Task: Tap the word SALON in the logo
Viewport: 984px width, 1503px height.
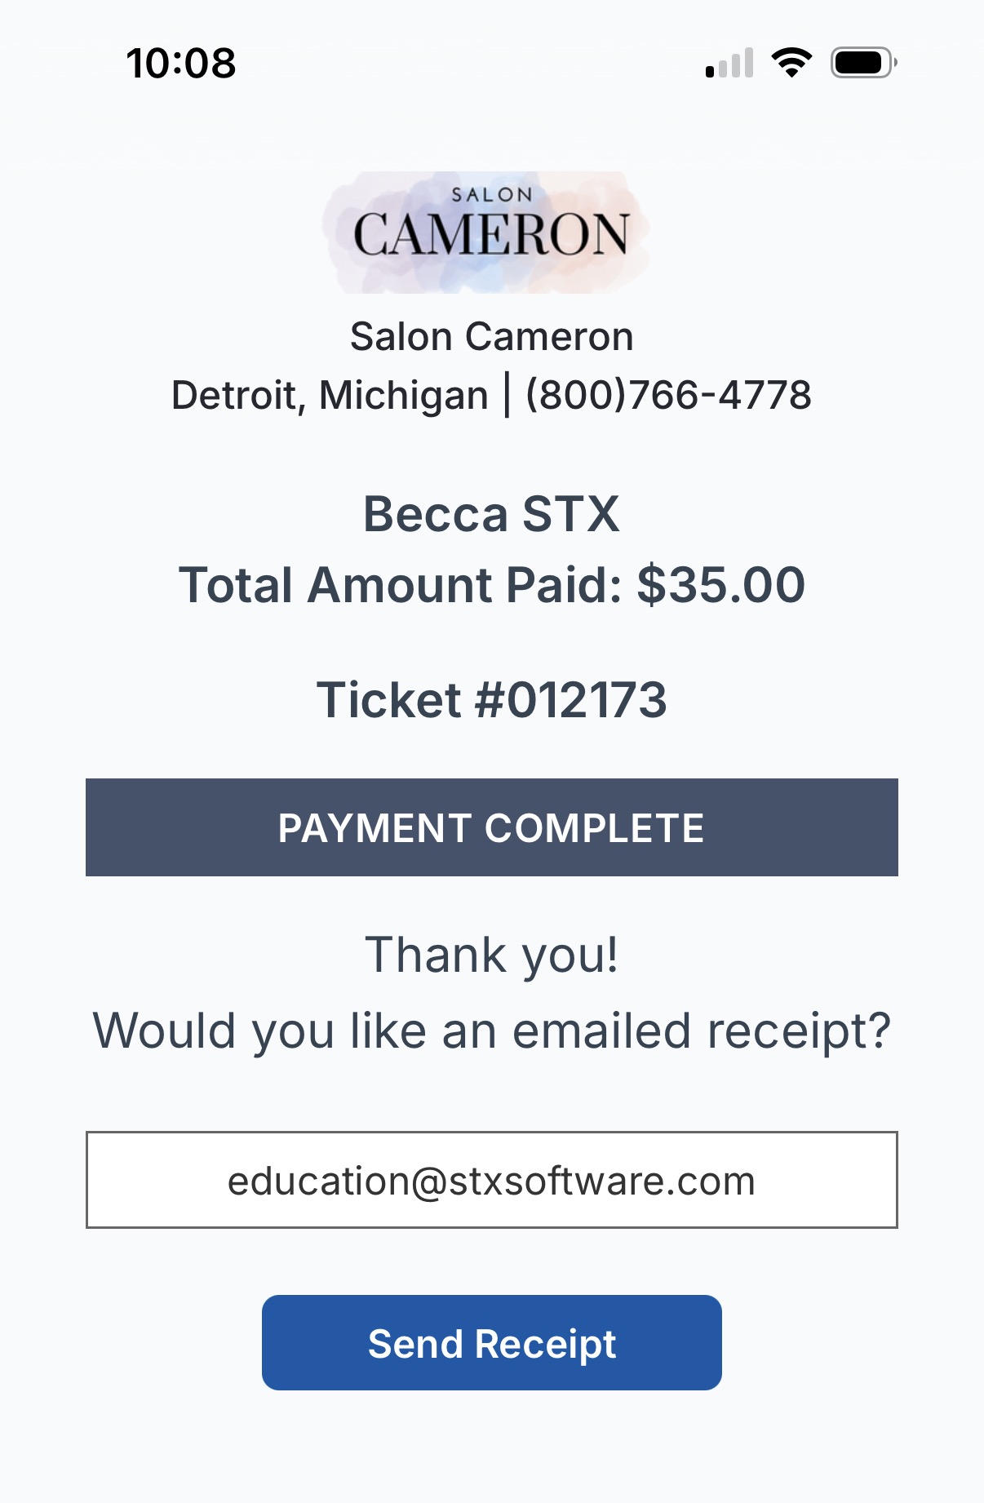Action: pos(492,195)
